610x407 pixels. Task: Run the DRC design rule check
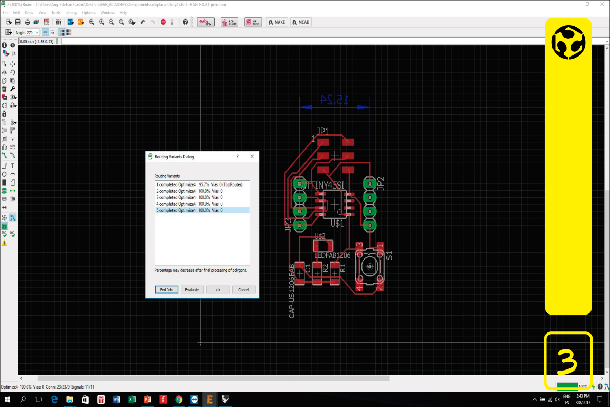[x=13, y=234]
